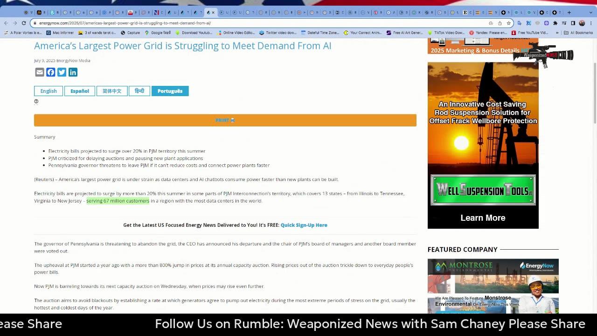Open the Mac Informer bookmark
597x336 pixels.
(60, 33)
